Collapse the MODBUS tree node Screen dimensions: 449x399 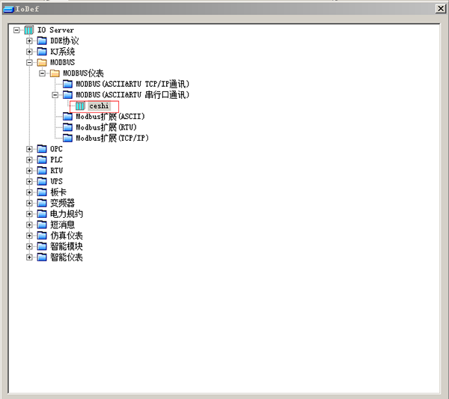pyautogui.click(x=29, y=63)
